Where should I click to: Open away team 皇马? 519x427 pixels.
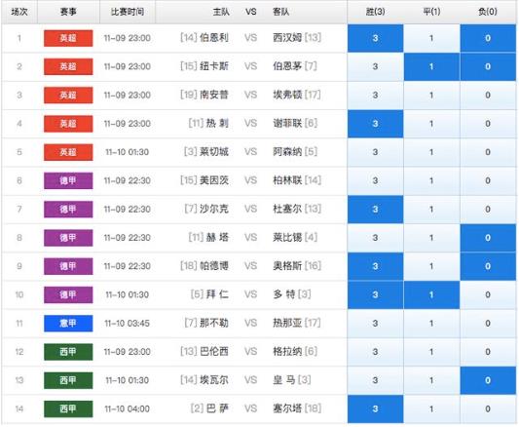pyautogui.click(x=284, y=379)
